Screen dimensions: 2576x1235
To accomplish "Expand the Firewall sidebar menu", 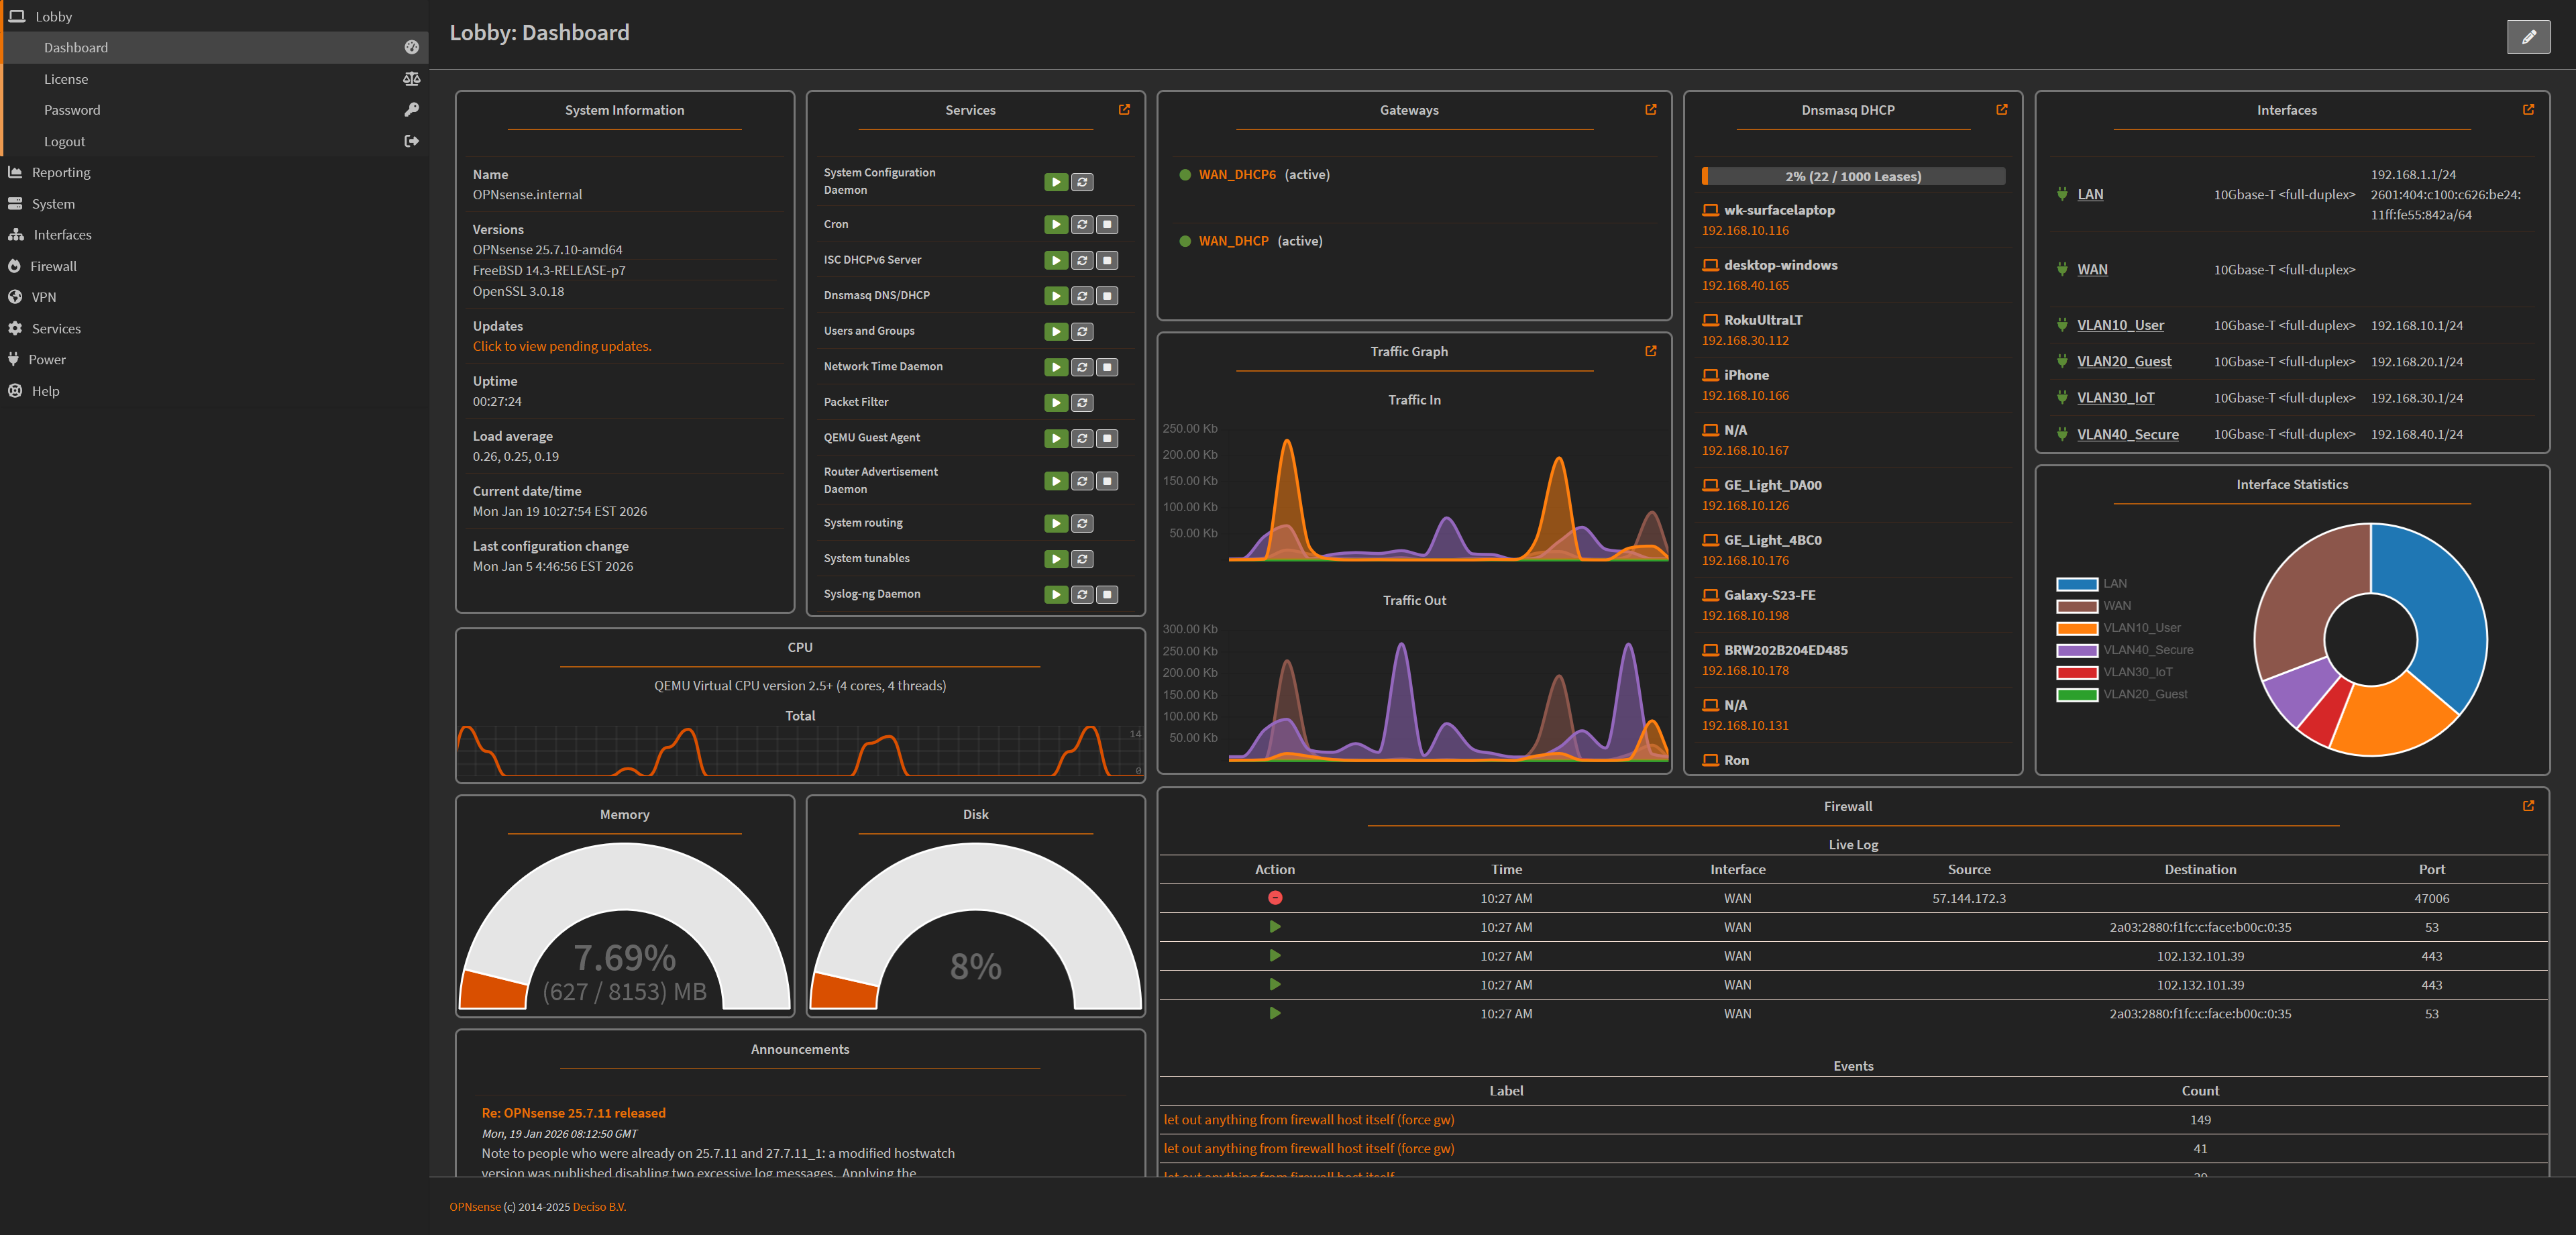I will coord(53,266).
